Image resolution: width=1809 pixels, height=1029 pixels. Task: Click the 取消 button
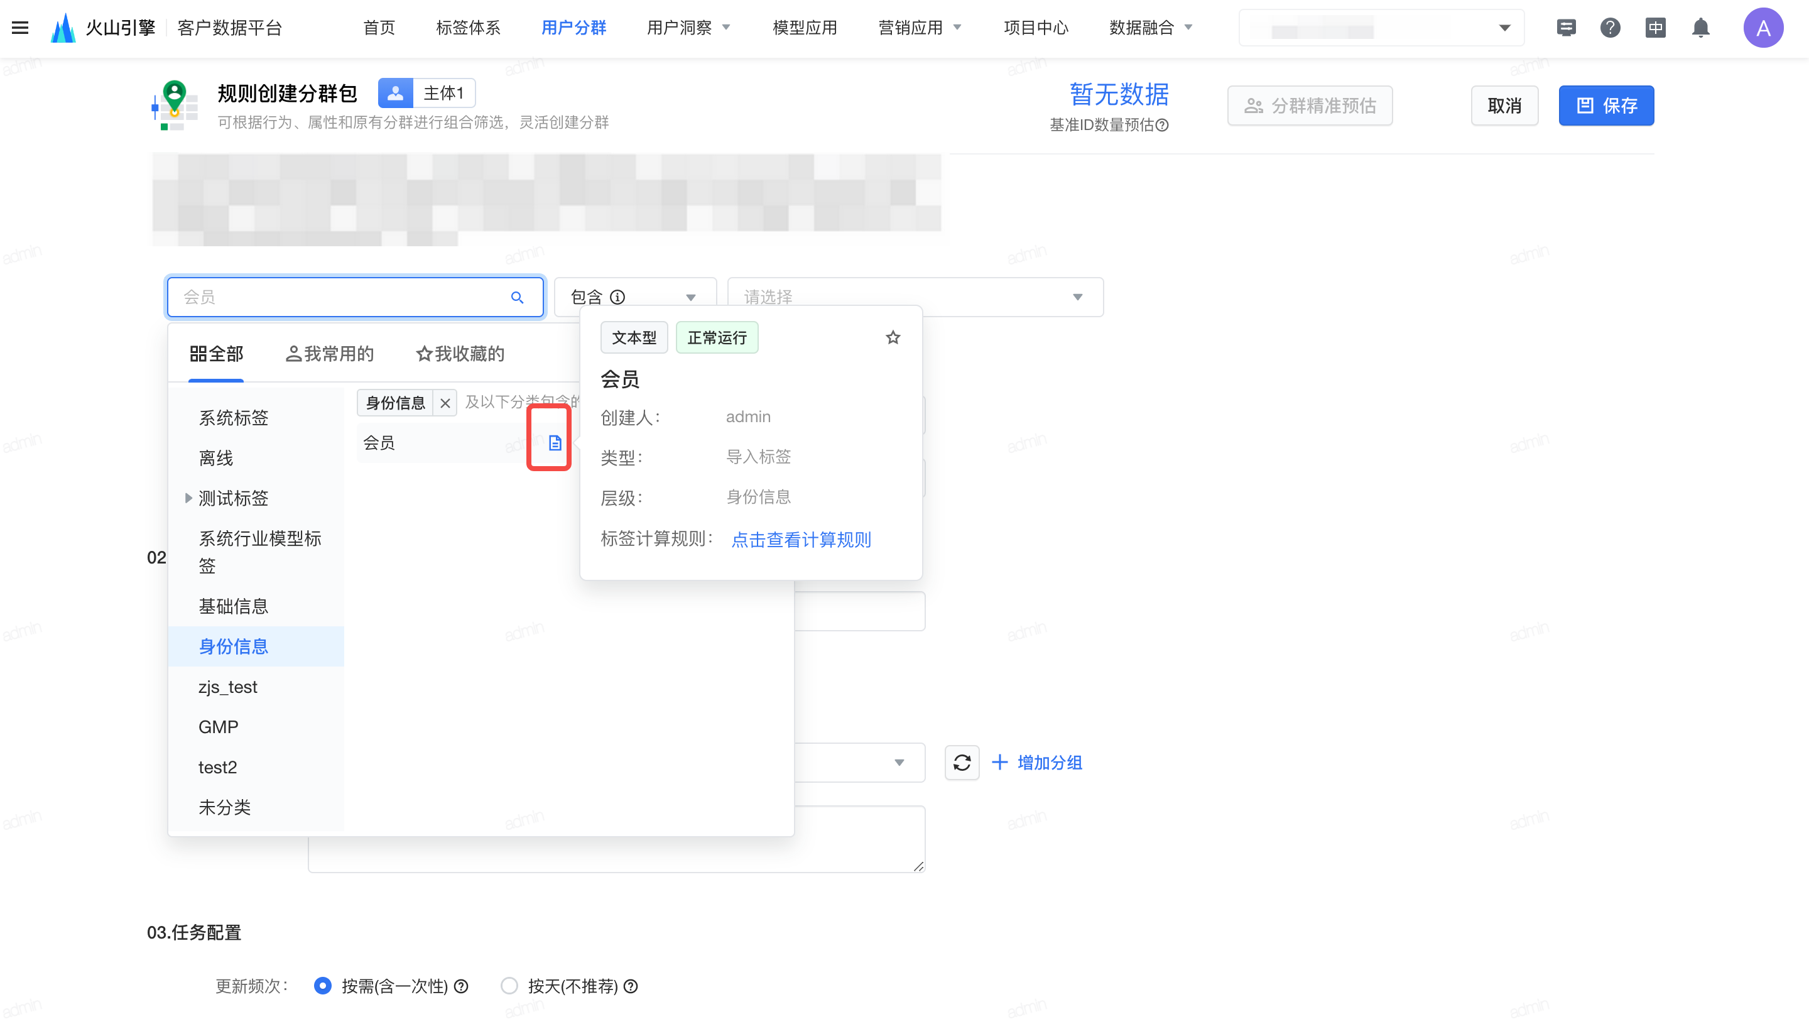(1504, 106)
